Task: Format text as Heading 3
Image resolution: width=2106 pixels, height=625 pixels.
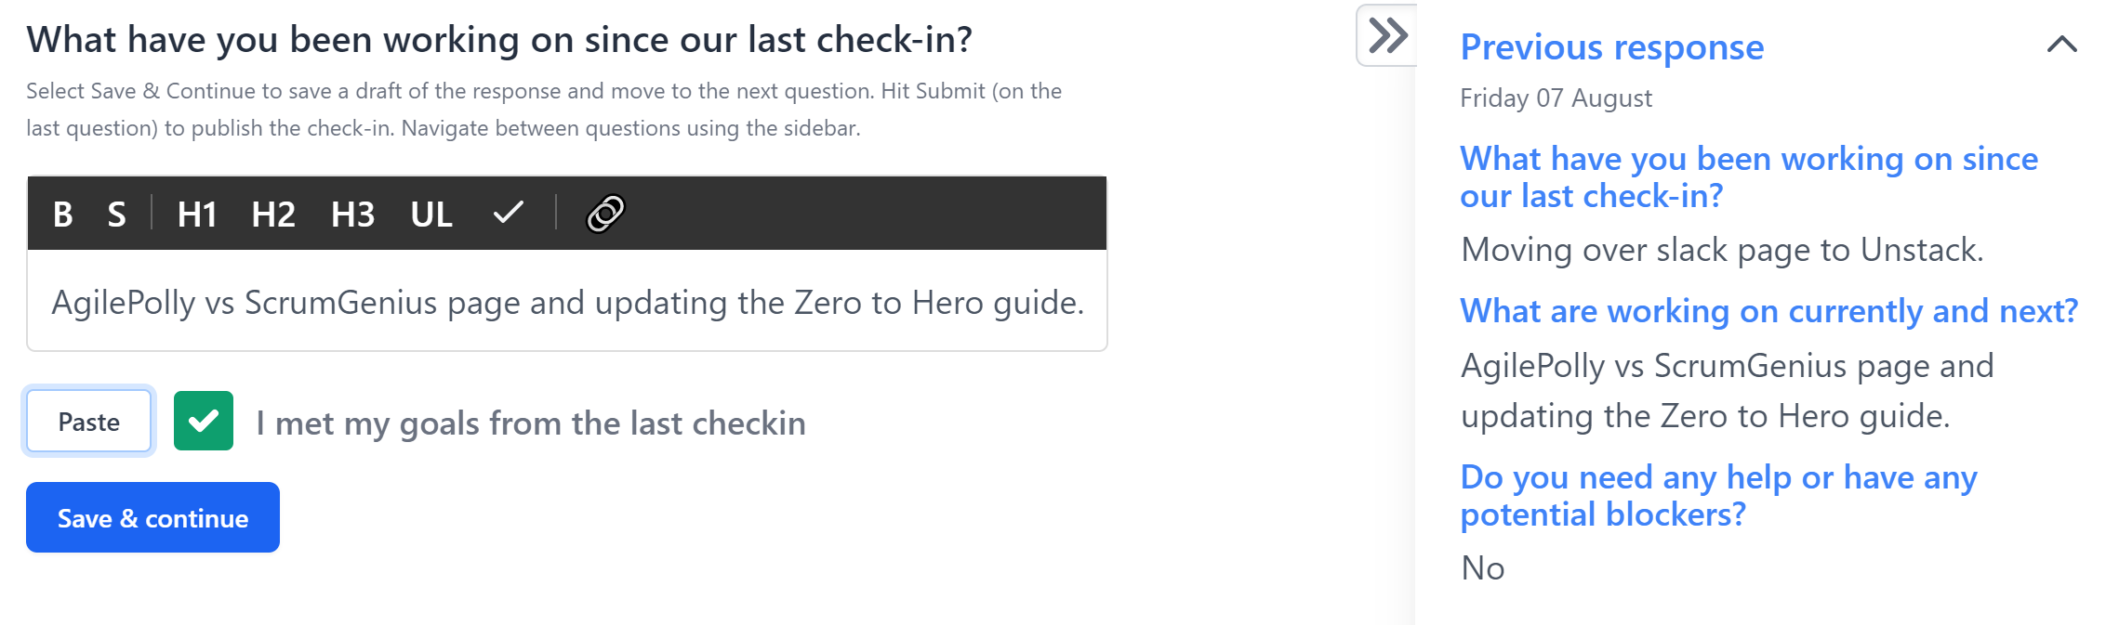Action: point(352,215)
